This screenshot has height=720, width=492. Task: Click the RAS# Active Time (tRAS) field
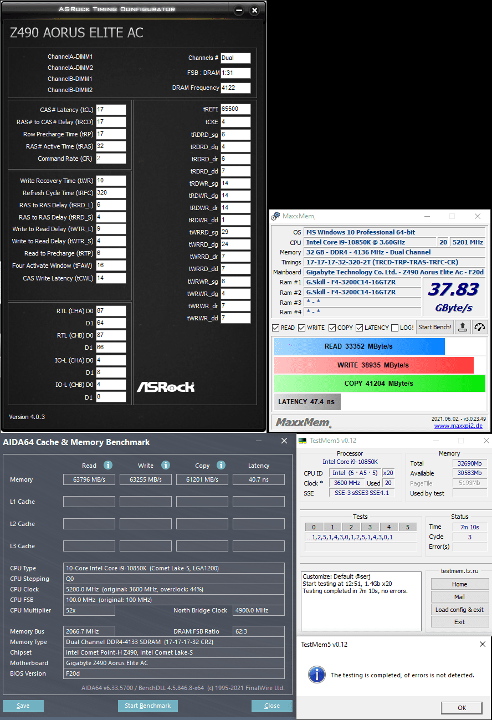coord(111,146)
